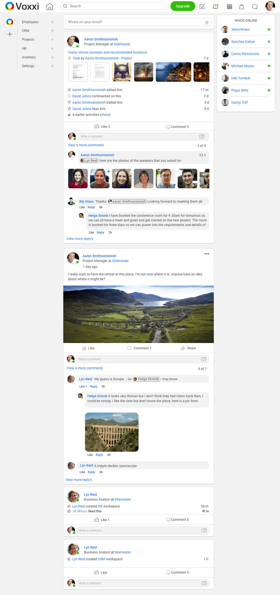Click Like 1 on HR workspace post
This screenshot has width=280, height=595.
pos(102,520)
